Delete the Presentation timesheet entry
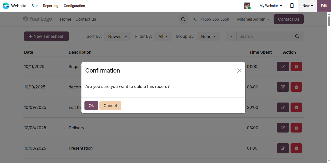The image size is (331, 163). (x=296, y=148)
